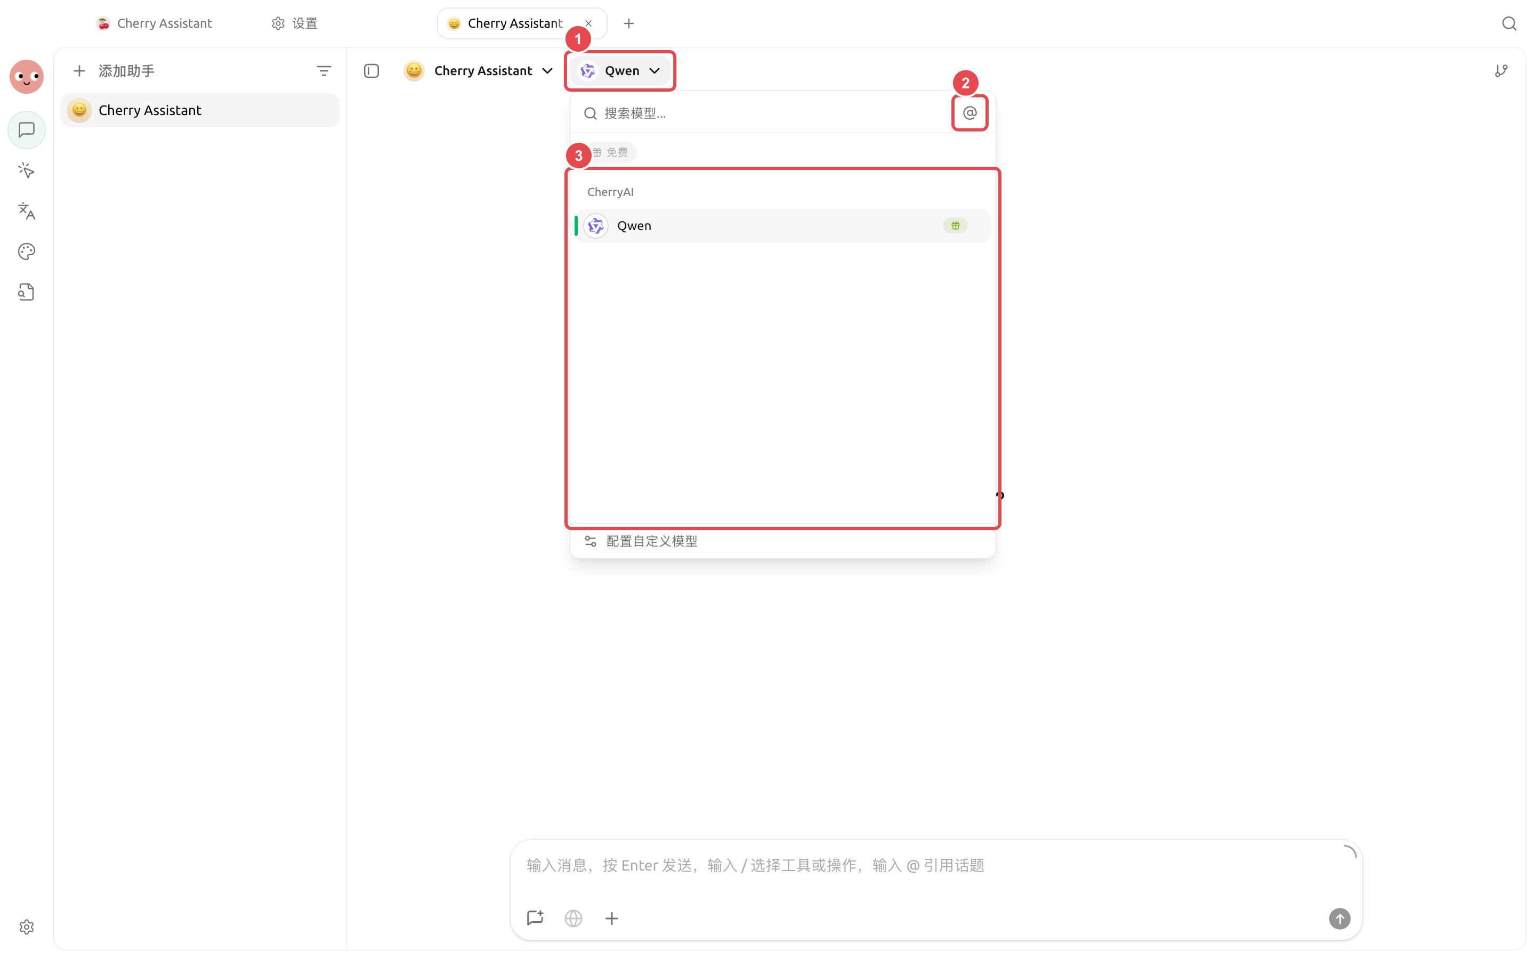Click the plus icon below message input
The height and width of the screenshot is (959, 1535).
coord(611,918)
